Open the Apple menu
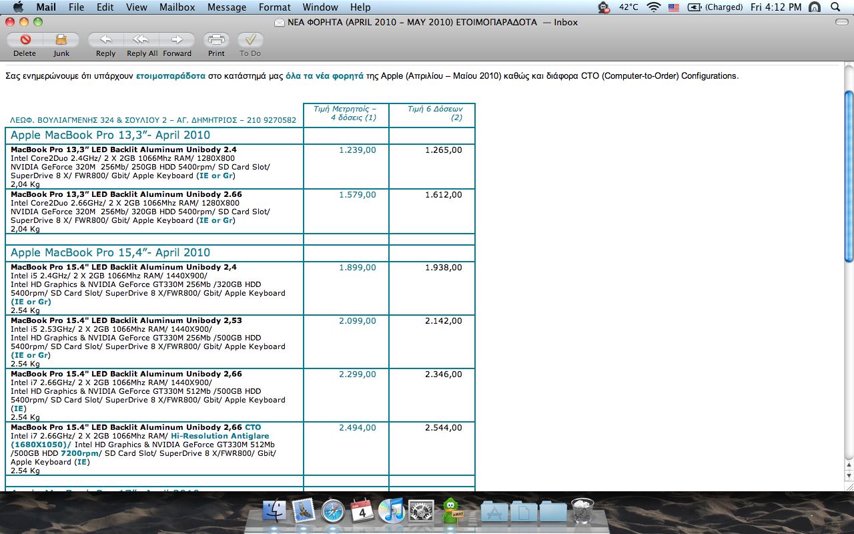 (17, 7)
